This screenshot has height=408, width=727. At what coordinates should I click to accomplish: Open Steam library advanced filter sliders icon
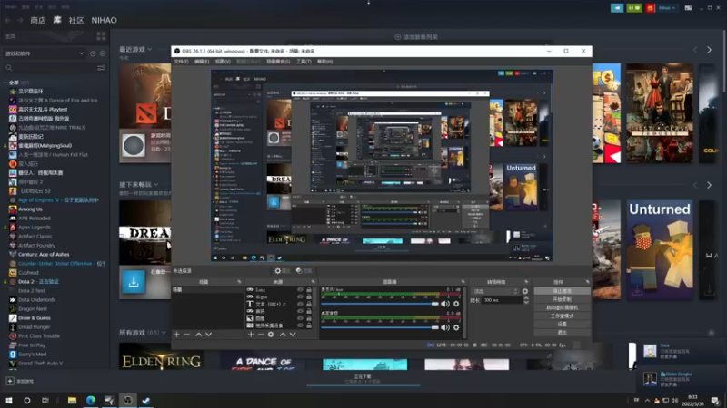click(x=101, y=68)
